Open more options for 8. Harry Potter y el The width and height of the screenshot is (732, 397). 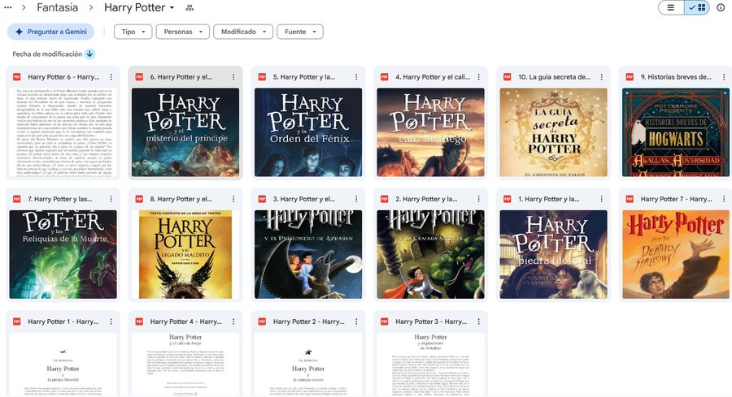pyautogui.click(x=233, y=199)
